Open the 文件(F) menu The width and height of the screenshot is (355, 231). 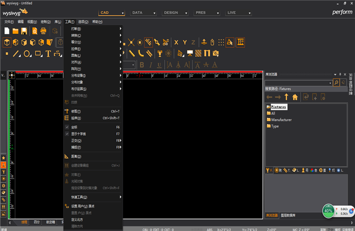point(9,22)
